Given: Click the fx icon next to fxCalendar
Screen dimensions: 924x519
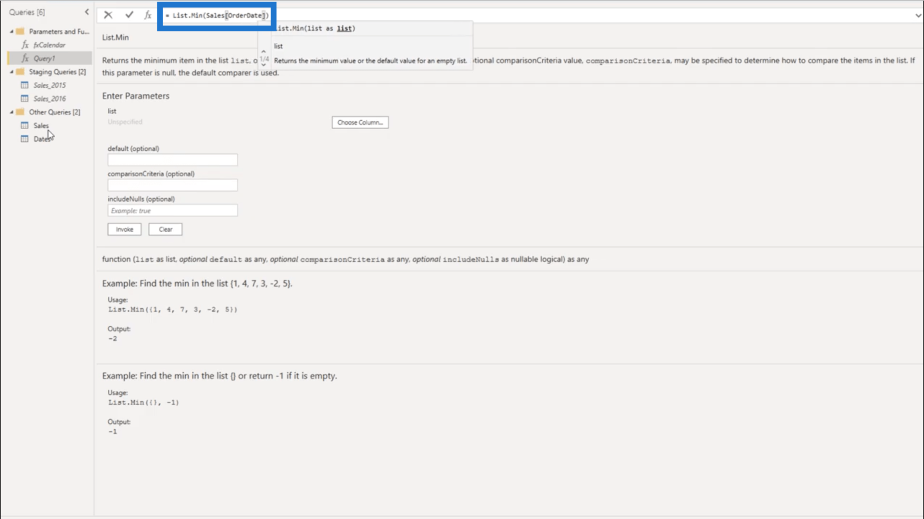Looking at the screenshot, I should [x=25, y=44].
